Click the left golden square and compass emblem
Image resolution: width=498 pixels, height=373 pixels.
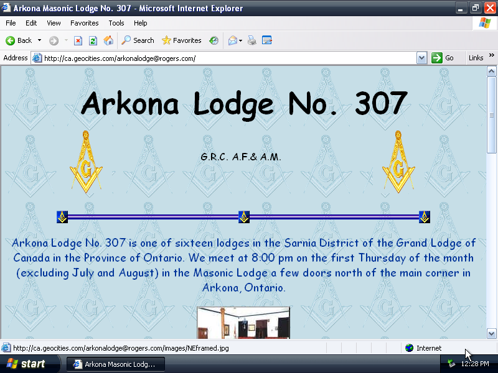click(86, 162)
